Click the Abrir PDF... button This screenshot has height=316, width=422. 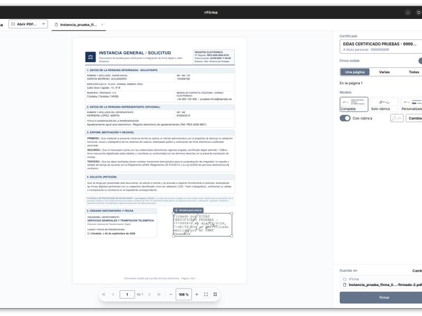coord(24,24)
